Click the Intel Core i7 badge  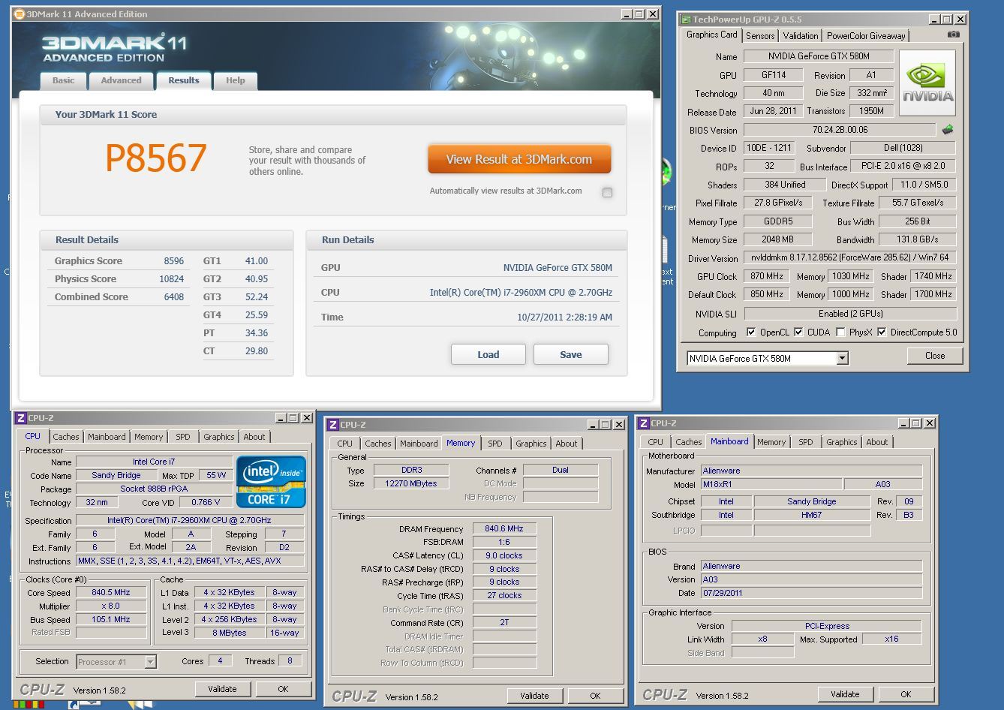[x=271, y=482]
